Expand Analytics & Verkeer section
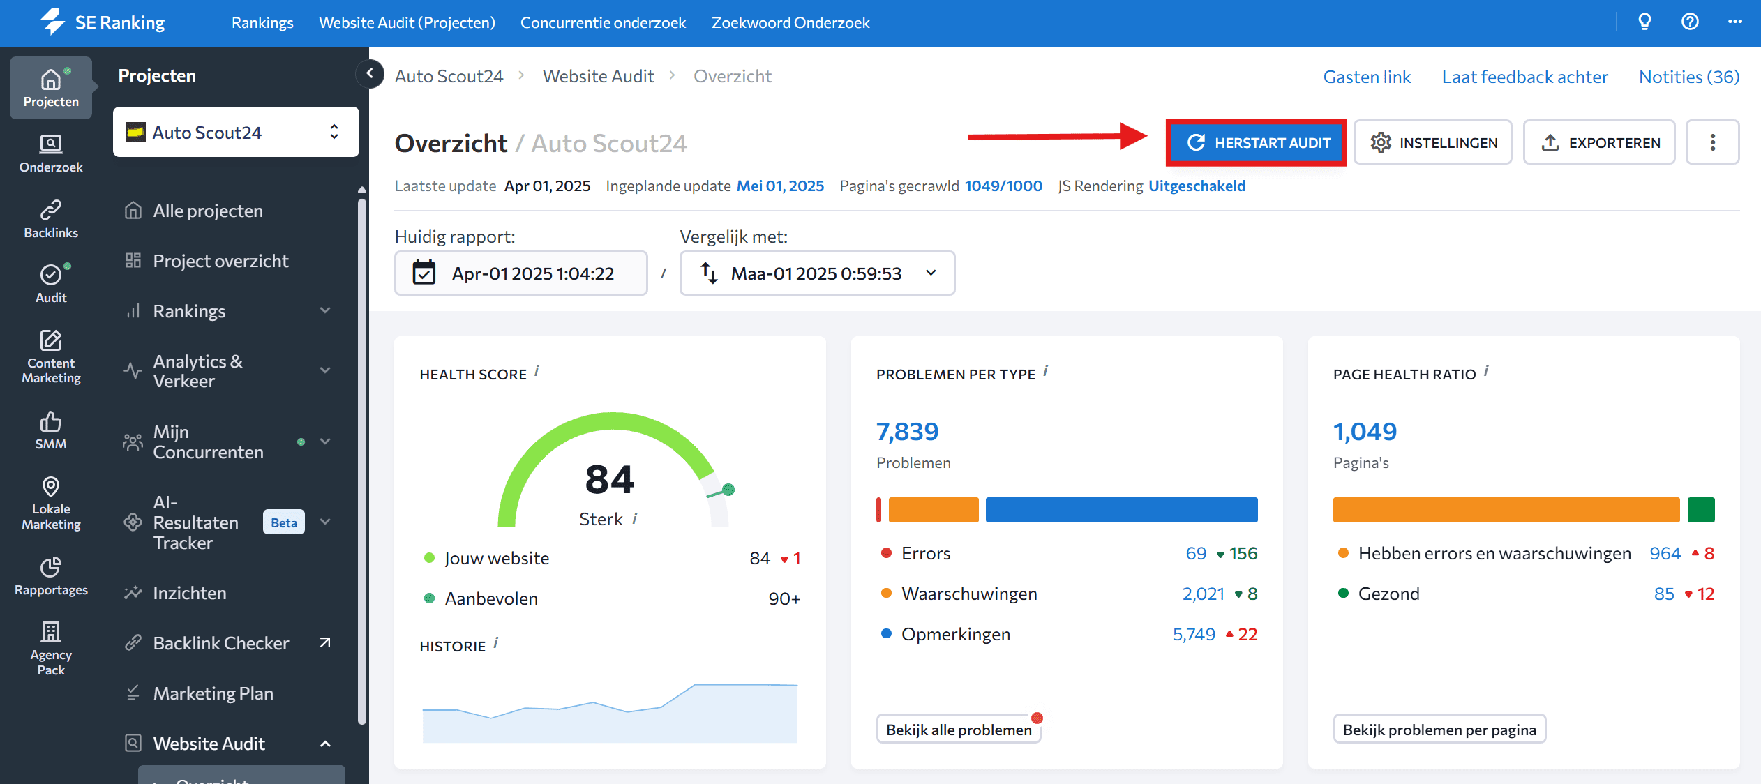Screen dimensions: 1761x784 point(325,370)
